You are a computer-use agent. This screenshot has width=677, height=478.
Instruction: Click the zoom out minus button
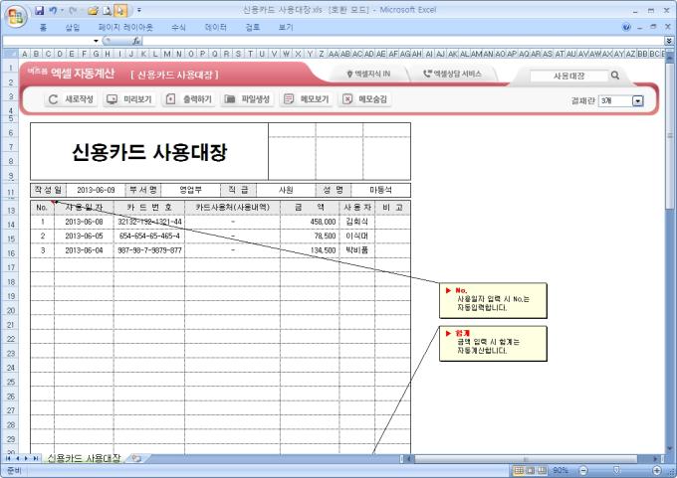pos(583,470)
